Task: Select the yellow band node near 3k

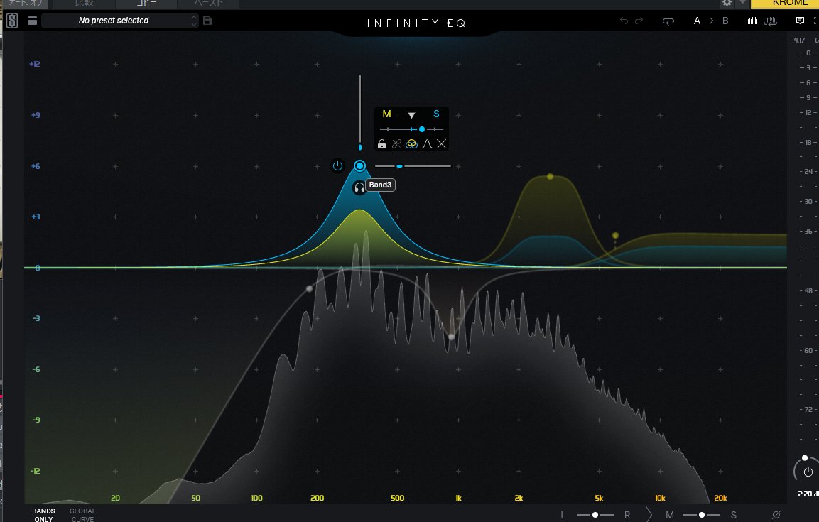Action: (550, 177)
